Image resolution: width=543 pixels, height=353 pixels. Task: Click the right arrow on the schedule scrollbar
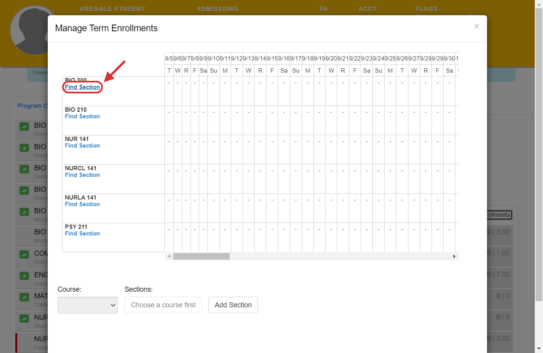pos(454,256)
